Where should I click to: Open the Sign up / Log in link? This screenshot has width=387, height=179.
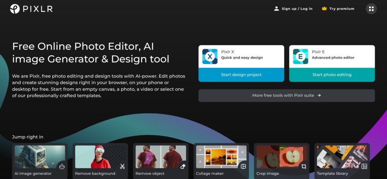point(297,9)
